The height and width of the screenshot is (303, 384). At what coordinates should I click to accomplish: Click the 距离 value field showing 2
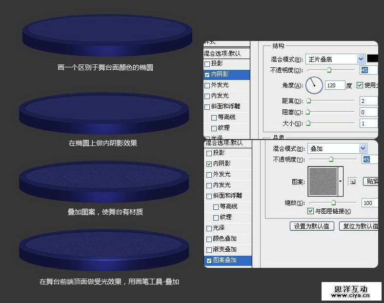coord(368,101)
